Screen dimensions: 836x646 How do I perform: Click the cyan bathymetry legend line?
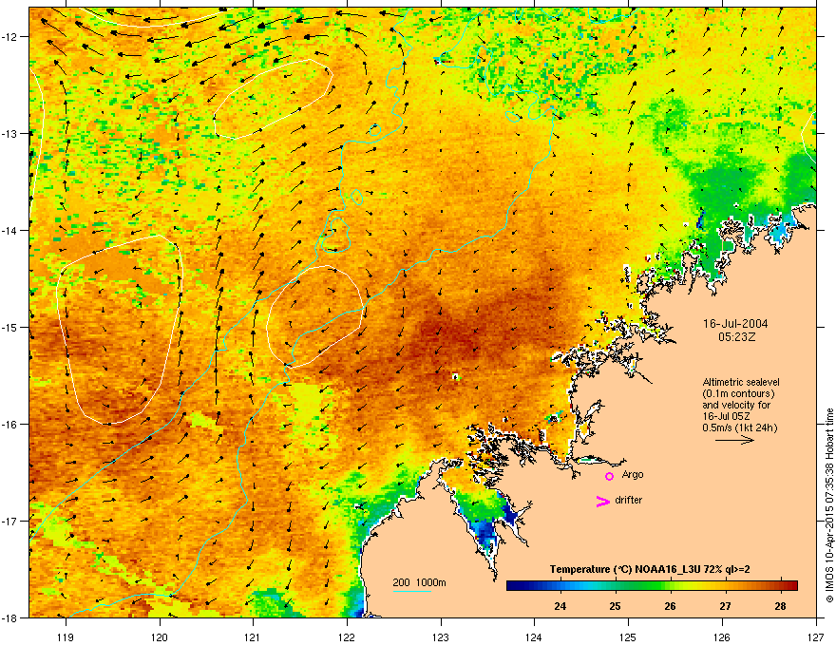tap(412, 591)
